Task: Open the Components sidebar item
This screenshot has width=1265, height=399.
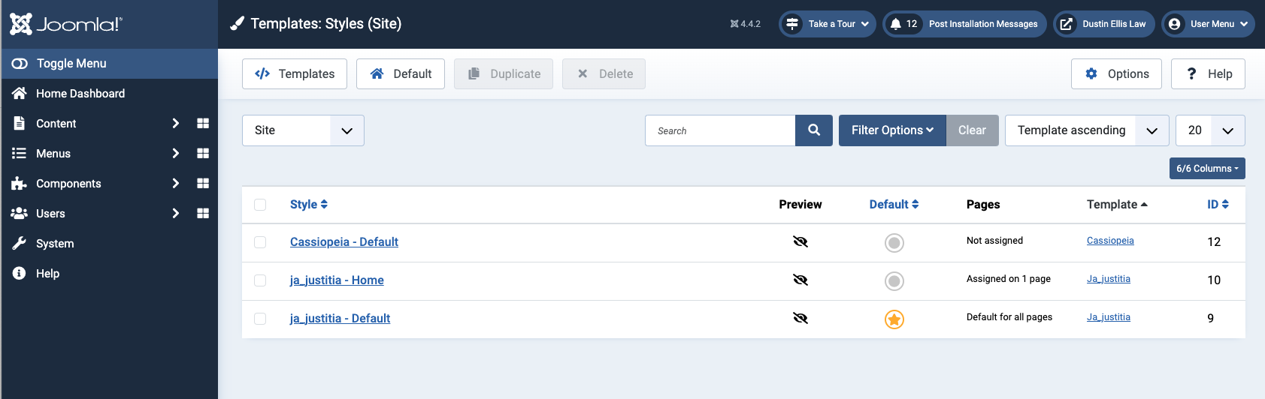Action: click(68, 184)
